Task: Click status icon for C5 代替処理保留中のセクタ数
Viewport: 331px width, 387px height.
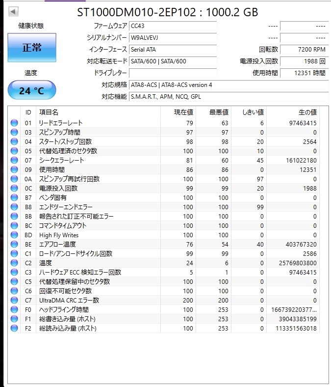Action: [14, 281]
